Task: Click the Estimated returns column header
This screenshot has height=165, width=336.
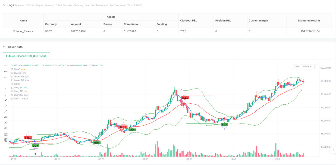Action: coord(309,20)
